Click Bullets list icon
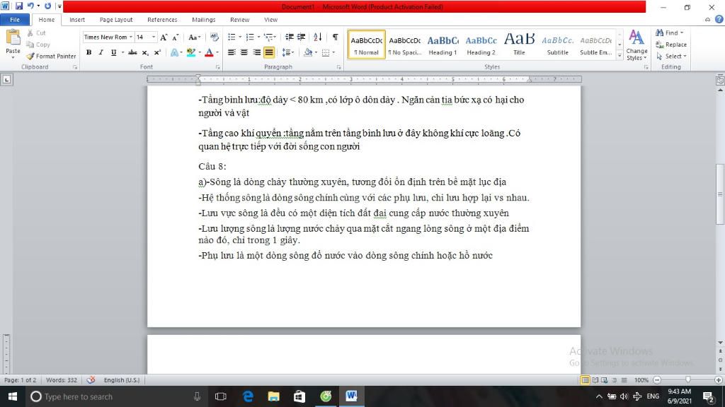The width and height of the screenshot is (725, 407). [x=232, y=37]
